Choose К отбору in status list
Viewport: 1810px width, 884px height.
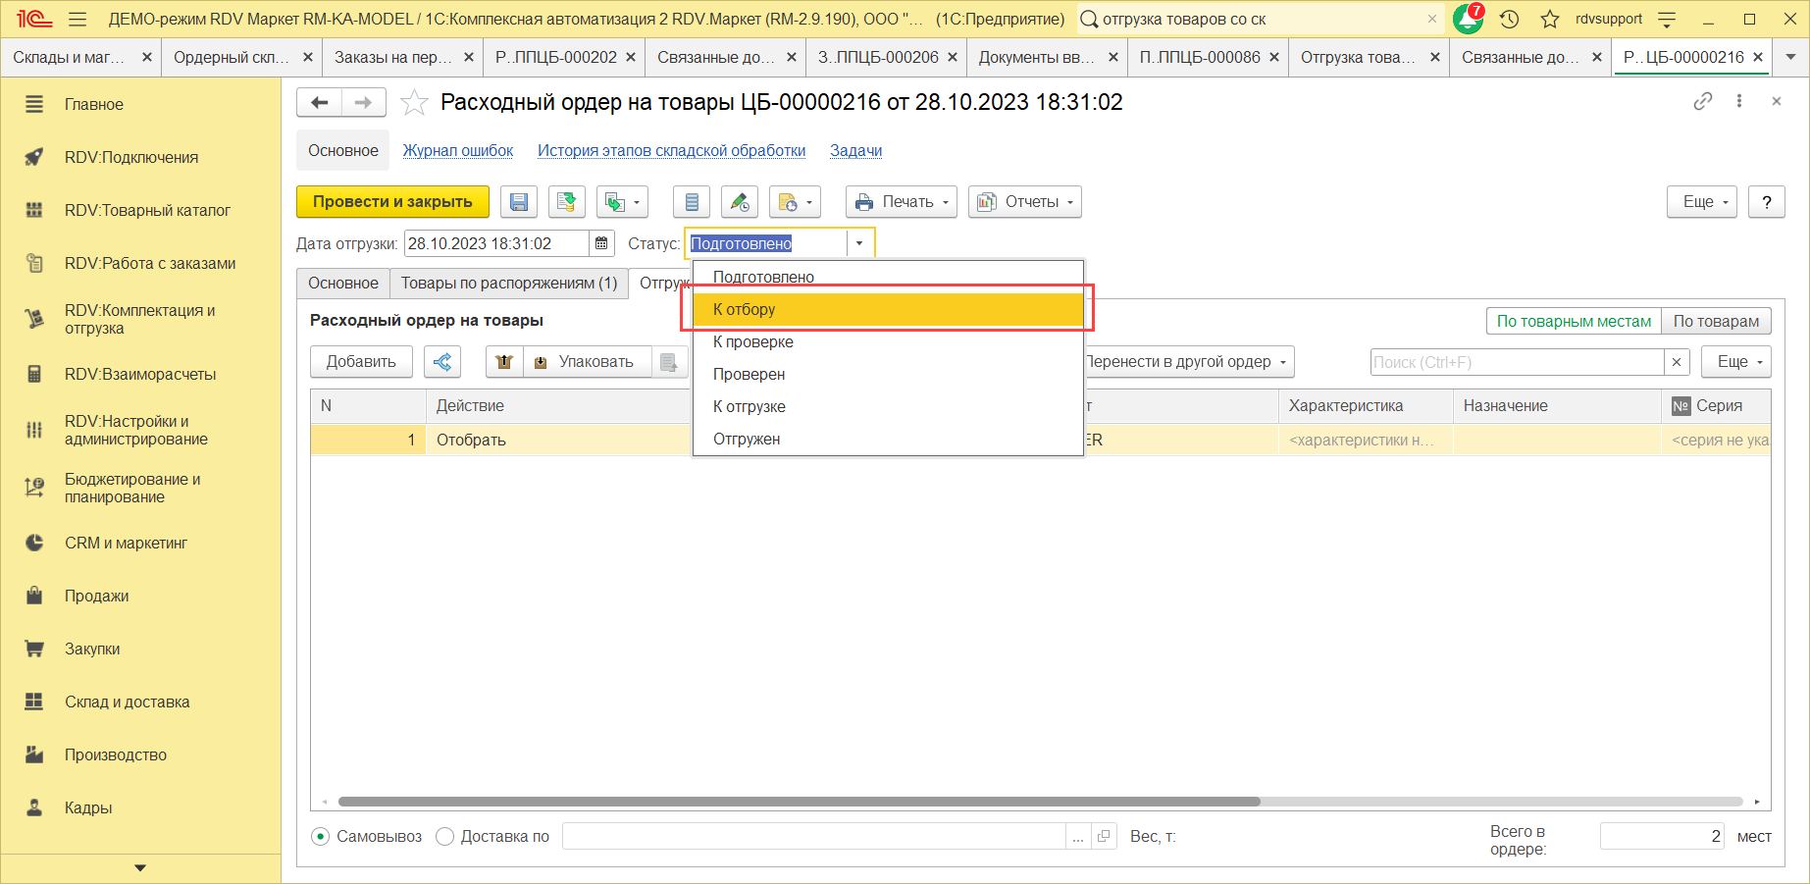click(887, 310)
